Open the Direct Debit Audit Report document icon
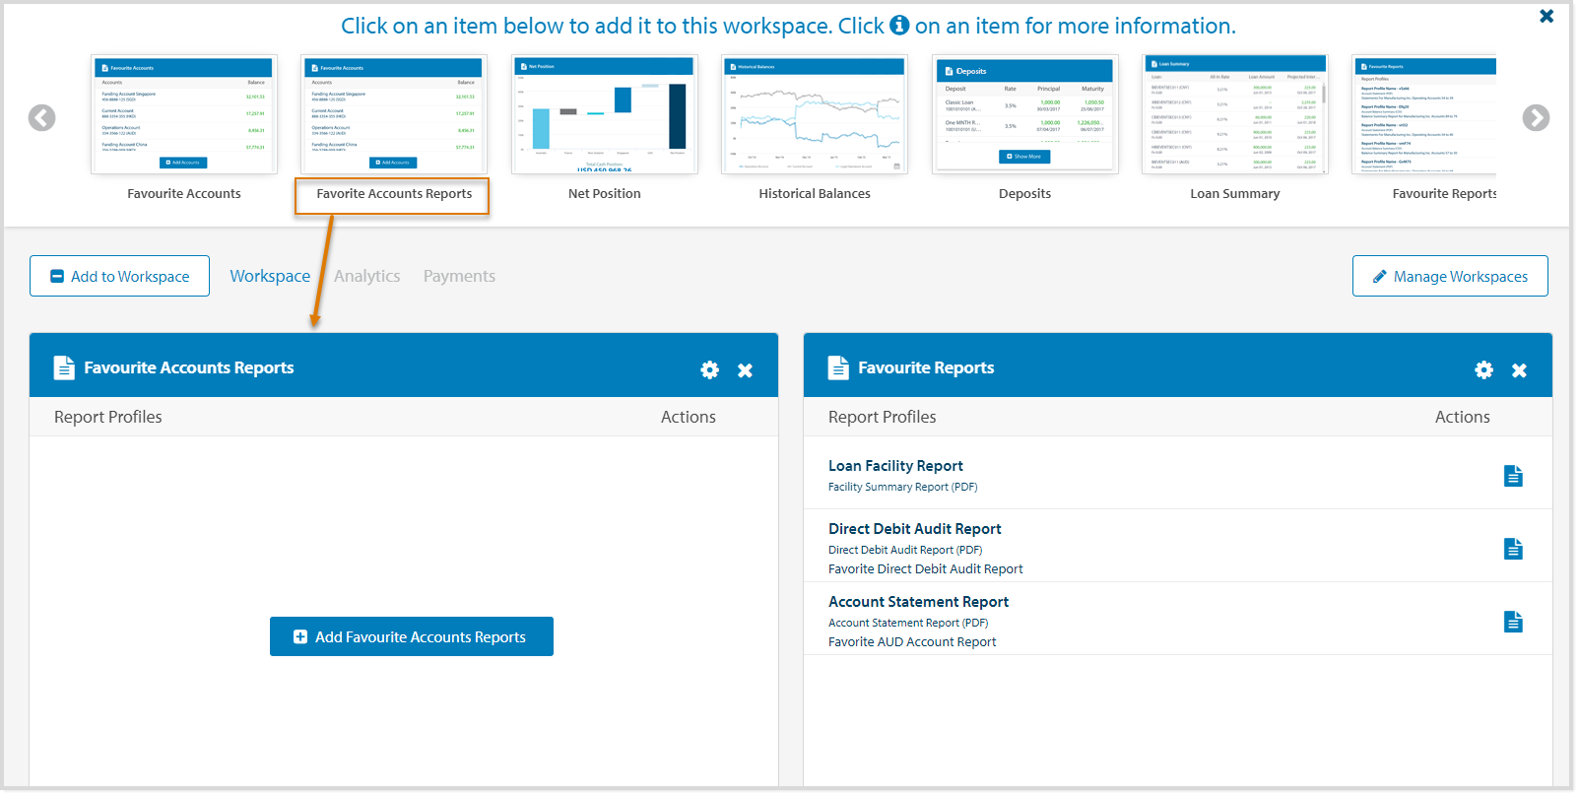The image size is (1579, 796). tap(1513, 549)
